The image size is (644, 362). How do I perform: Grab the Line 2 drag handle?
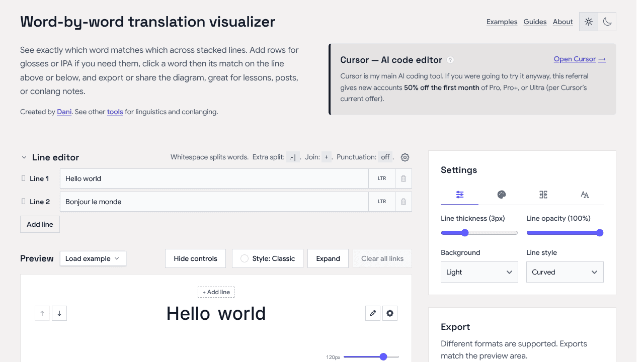click(23, 202)
